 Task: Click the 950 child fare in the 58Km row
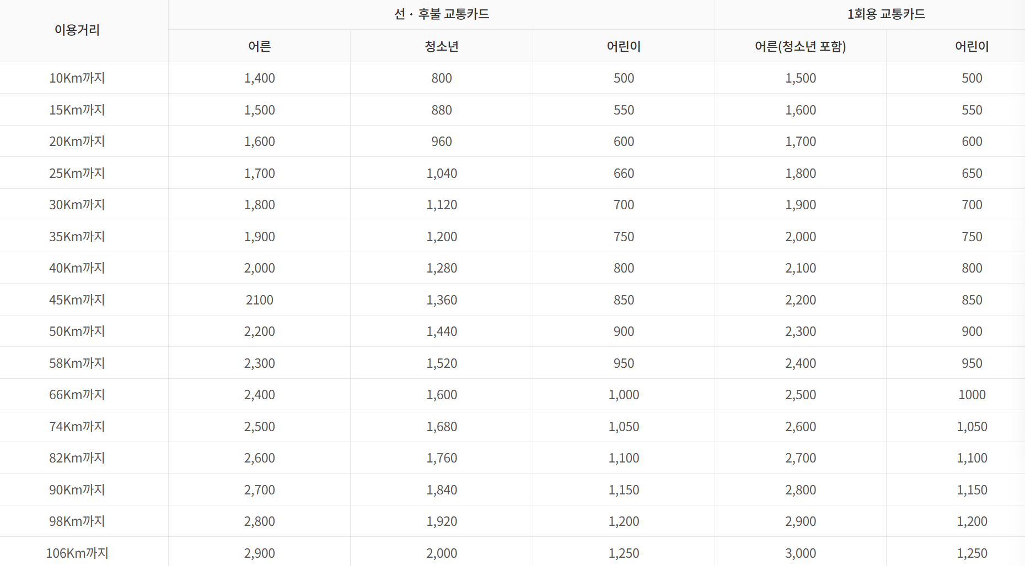pos(623,362)
